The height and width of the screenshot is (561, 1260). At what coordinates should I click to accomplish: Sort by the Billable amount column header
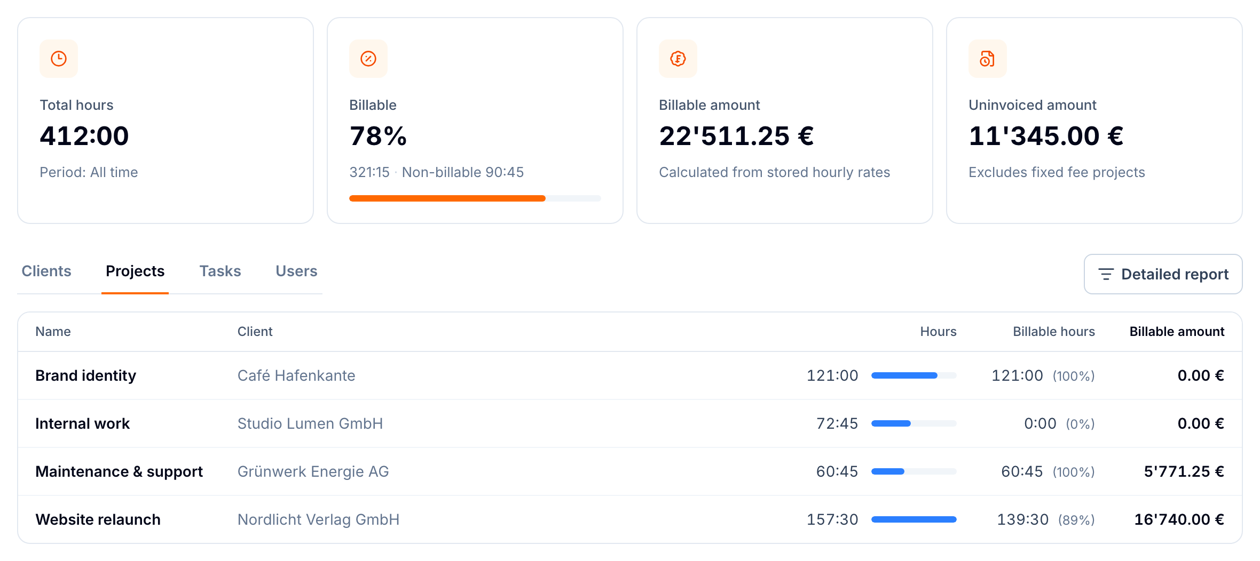tap(1177, 332)
